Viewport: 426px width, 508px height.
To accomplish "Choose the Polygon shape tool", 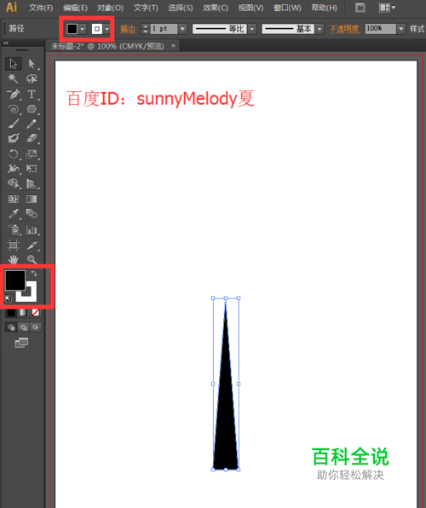I will 32,109.
